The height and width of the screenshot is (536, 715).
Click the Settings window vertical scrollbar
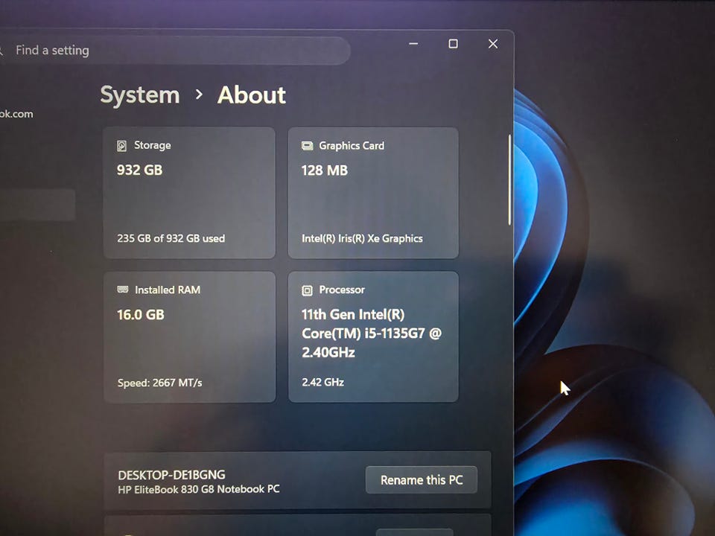coord(509,179)
